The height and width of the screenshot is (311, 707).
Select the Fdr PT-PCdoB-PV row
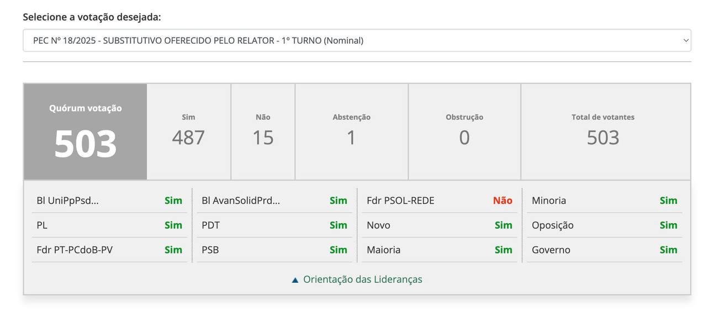pyautogui.click(x=109, y=250)
